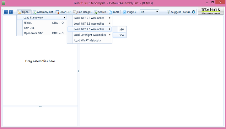Pick the x86 option
226x129 pixels.
tap(119, 29)
